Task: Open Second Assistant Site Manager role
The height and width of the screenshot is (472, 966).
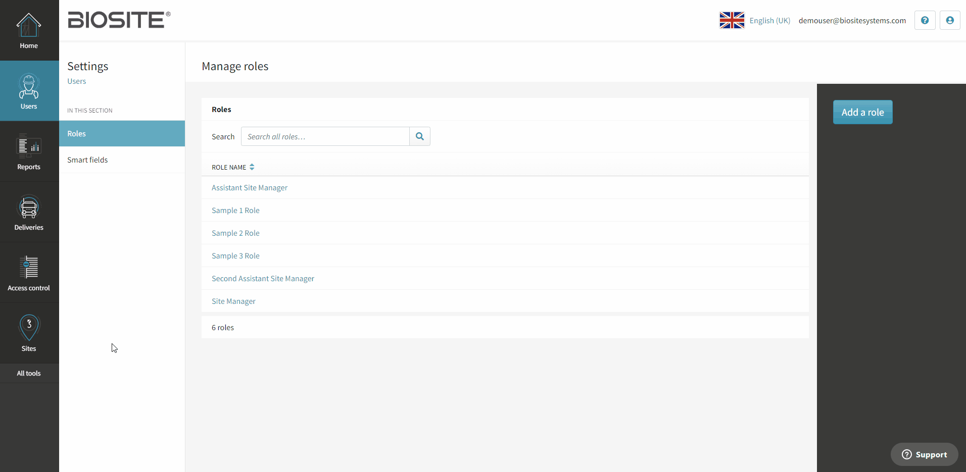Action: 263,279
